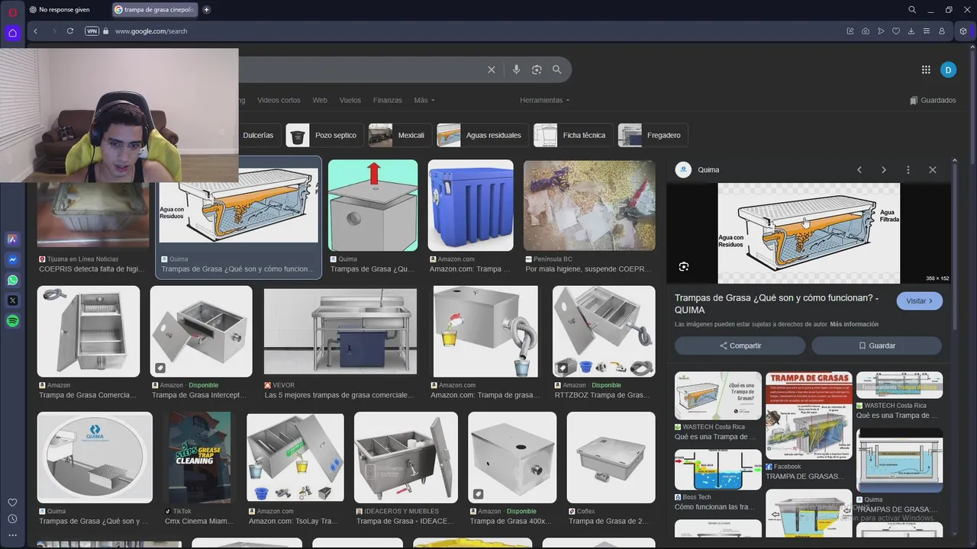This screenshot has width=977, height=549.
Task: Open the blue Amazon.com cooler-like trap thumbnail
Action: point(471,205)
